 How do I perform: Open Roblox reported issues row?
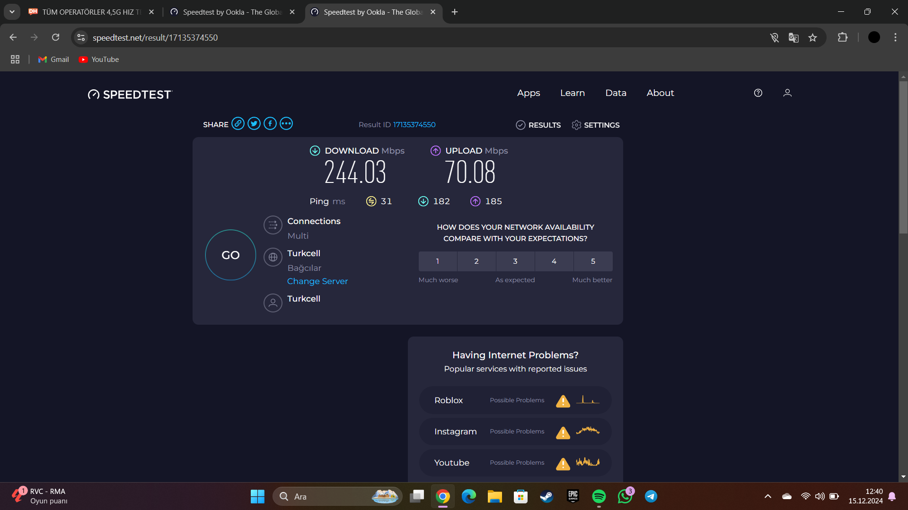(515, 400)
